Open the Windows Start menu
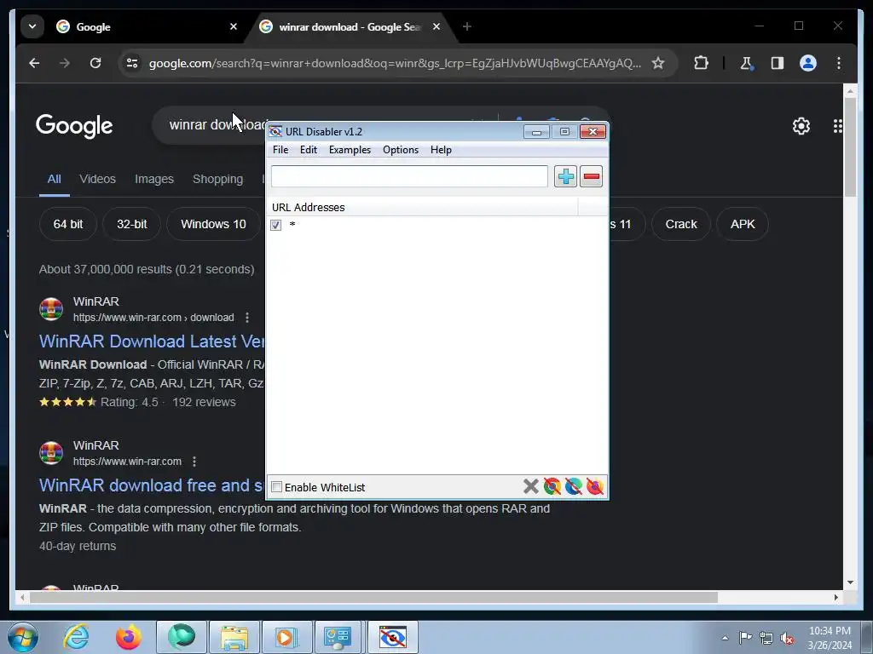The width and height of the screenshot is (873, 654). click(x=23, y=637)
